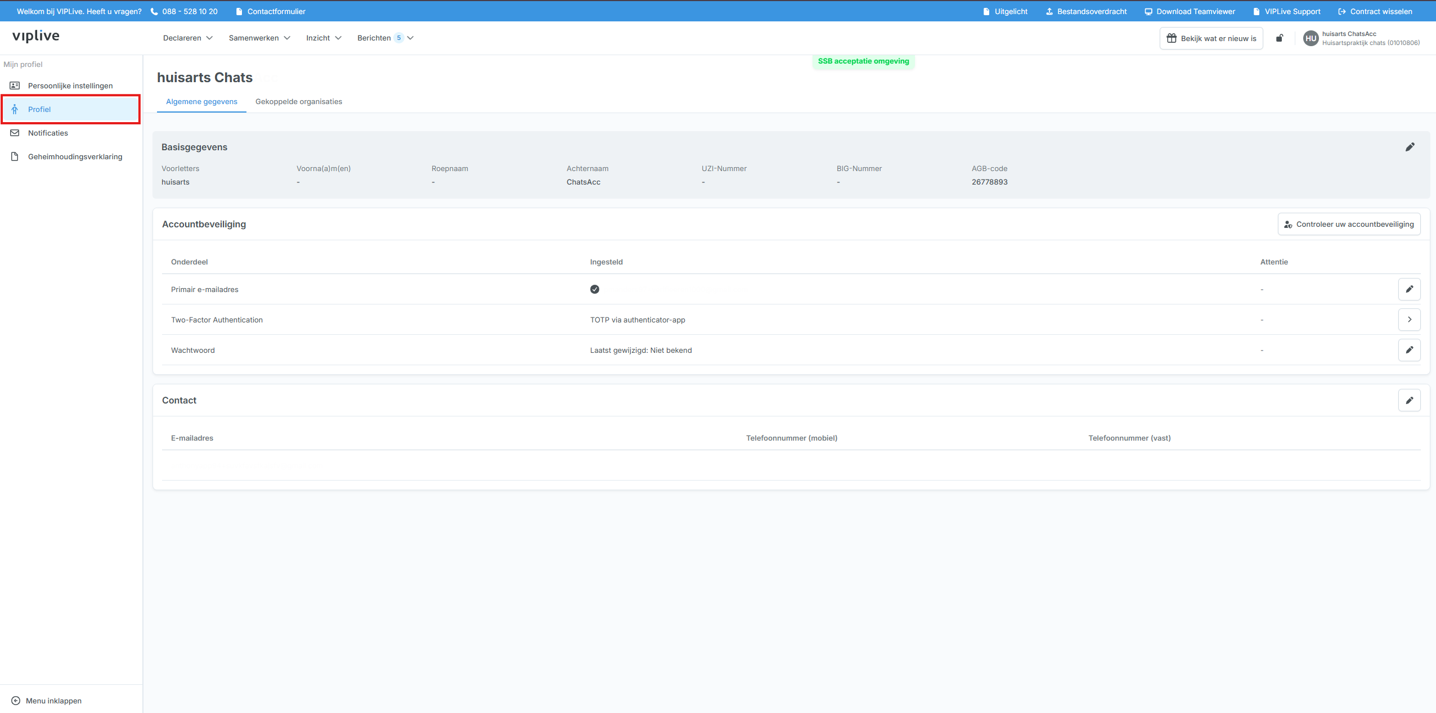Click the Contract wisselen link

coord(1375,11)
